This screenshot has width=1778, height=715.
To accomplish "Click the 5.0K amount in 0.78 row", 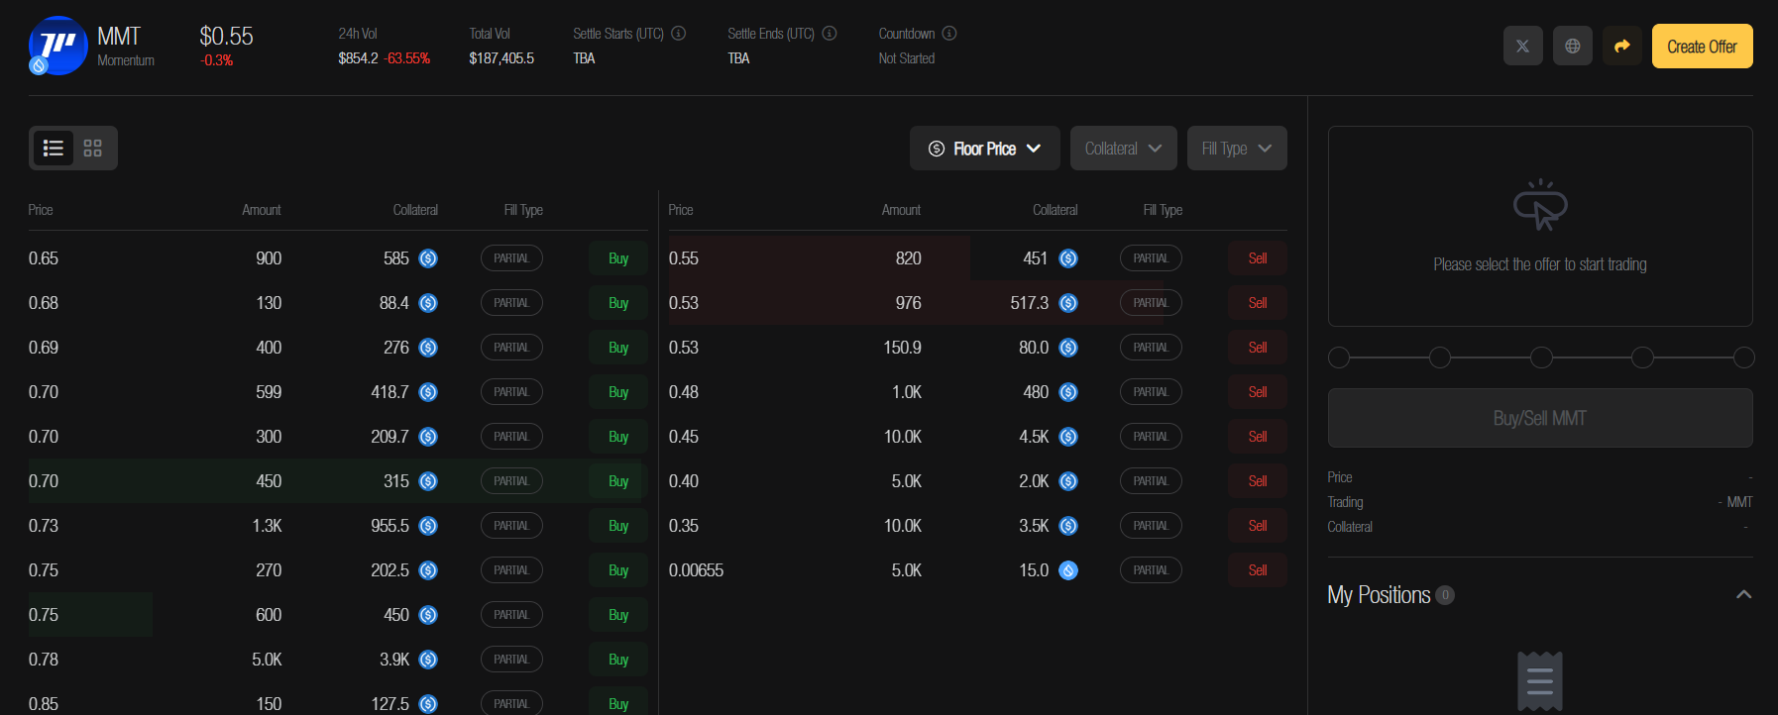I will click(x=267, y=660).
